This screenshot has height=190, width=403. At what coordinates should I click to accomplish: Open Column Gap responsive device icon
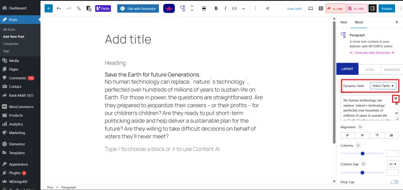363,164
